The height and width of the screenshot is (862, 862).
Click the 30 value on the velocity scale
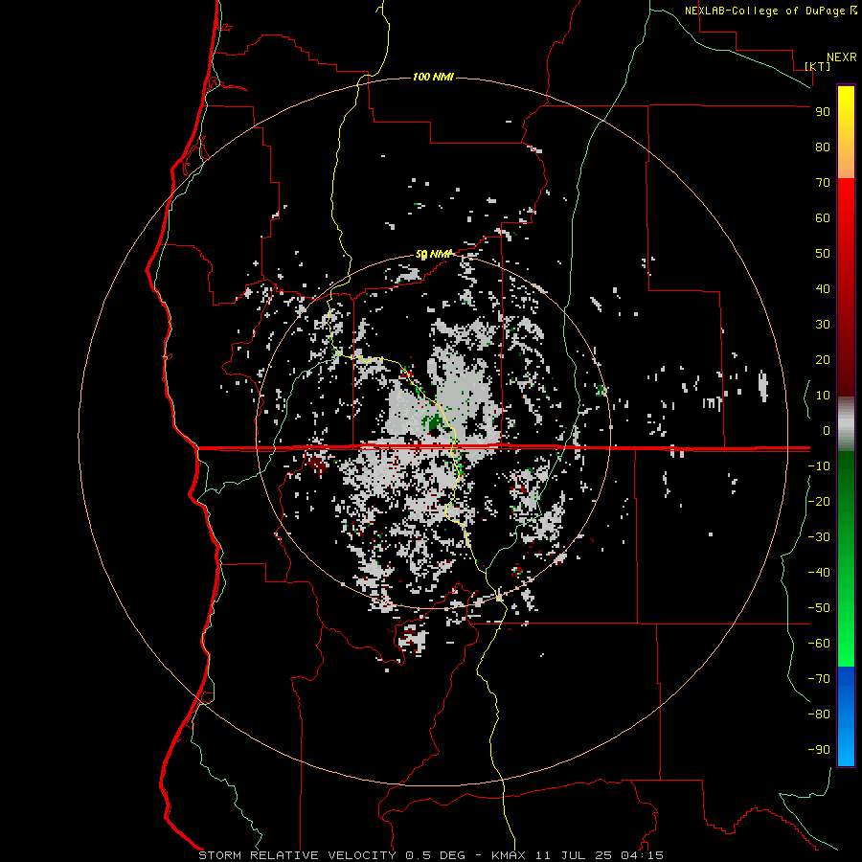(823, 325)
